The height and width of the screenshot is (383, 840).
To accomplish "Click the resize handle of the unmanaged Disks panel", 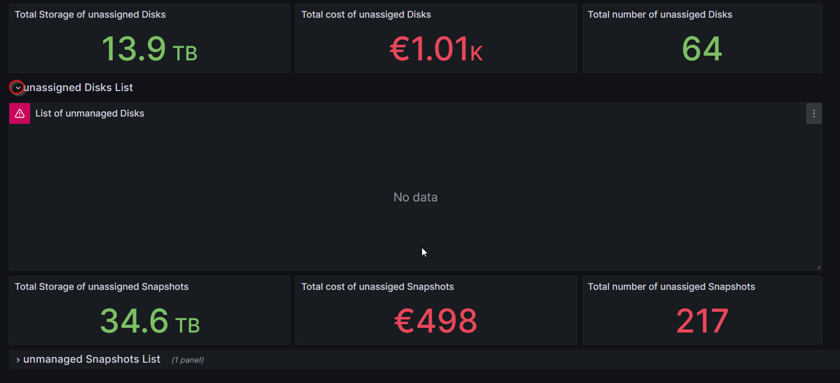I will pos(818,267).
